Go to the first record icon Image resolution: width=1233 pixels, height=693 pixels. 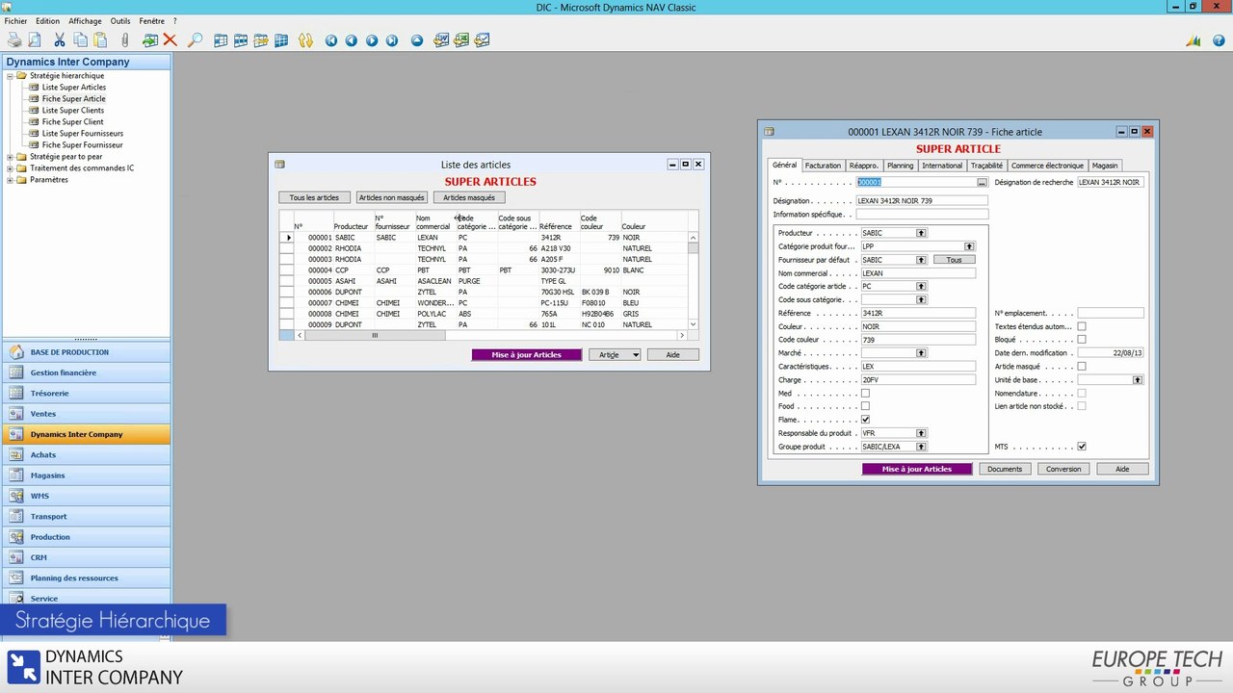330,40
